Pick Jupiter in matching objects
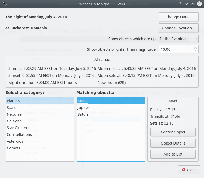The height and width of the screenshot is (178, 204). [x=83, y=108]
